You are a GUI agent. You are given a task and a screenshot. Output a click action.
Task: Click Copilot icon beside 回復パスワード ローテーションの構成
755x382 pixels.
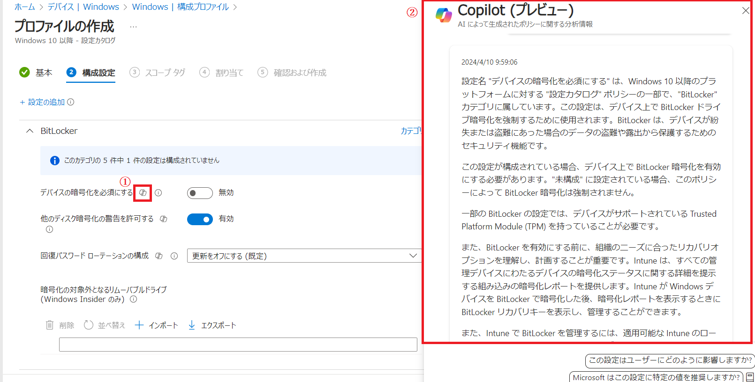(x=159, y=256)
